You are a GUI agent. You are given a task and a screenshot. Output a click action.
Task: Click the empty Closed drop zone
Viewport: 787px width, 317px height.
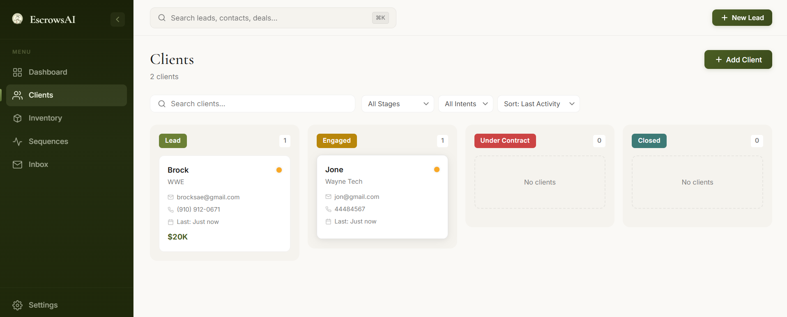click(697, 182)
